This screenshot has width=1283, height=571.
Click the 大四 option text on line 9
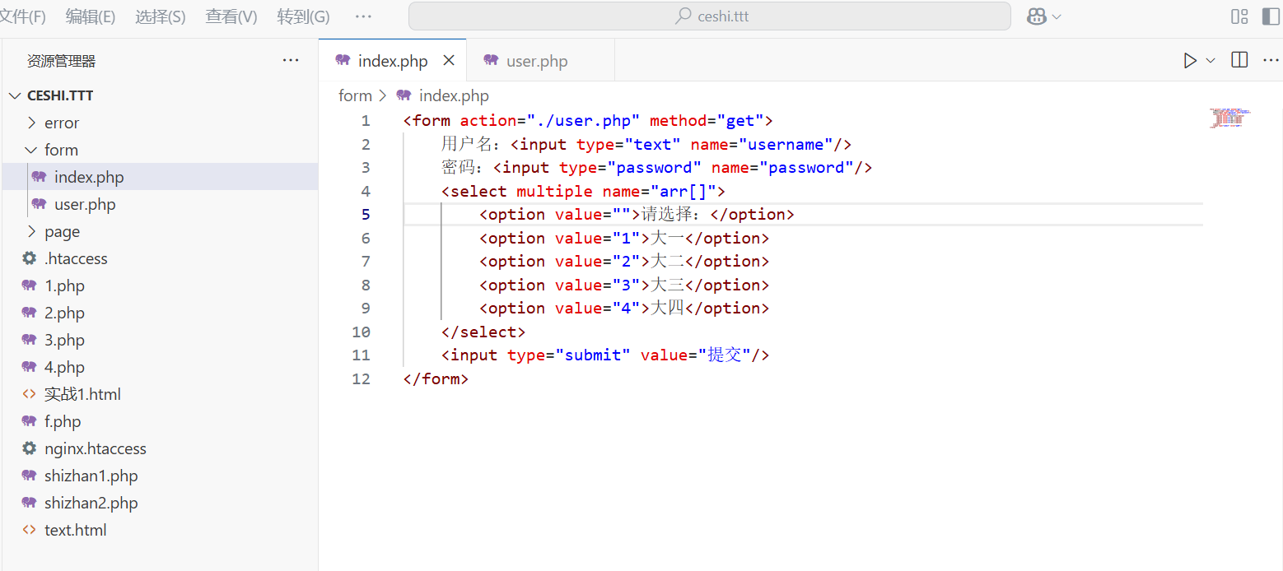(x=667, y=309)
